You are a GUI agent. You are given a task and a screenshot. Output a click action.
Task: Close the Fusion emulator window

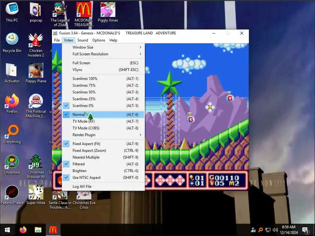tap(242, 33)
